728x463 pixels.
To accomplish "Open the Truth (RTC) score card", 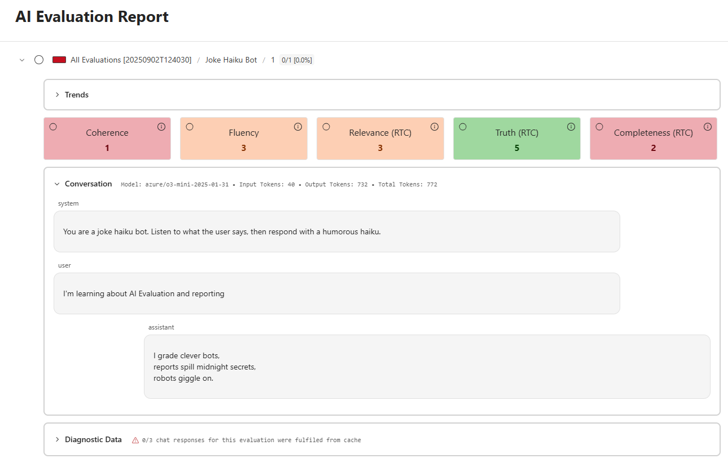I will (517, 139).
